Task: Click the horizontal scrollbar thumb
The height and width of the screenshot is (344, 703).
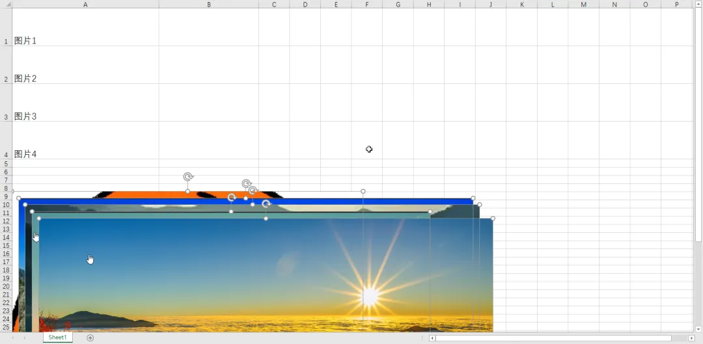Action: tap(553, 338)
